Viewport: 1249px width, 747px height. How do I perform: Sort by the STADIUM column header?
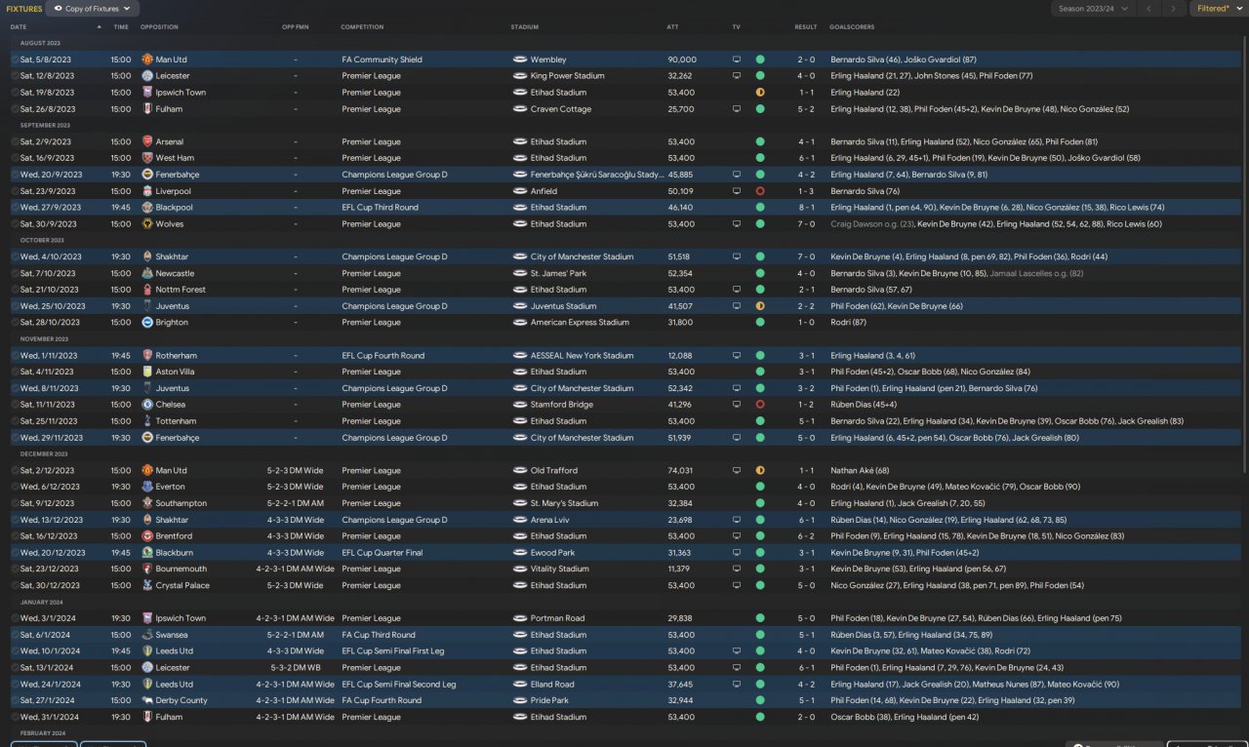pyautogui.click(x=524, y=27)
